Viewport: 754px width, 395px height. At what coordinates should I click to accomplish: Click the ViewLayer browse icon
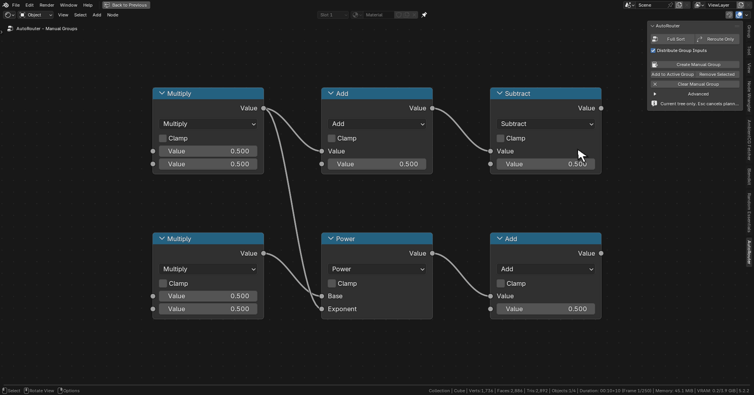point(700,5)
